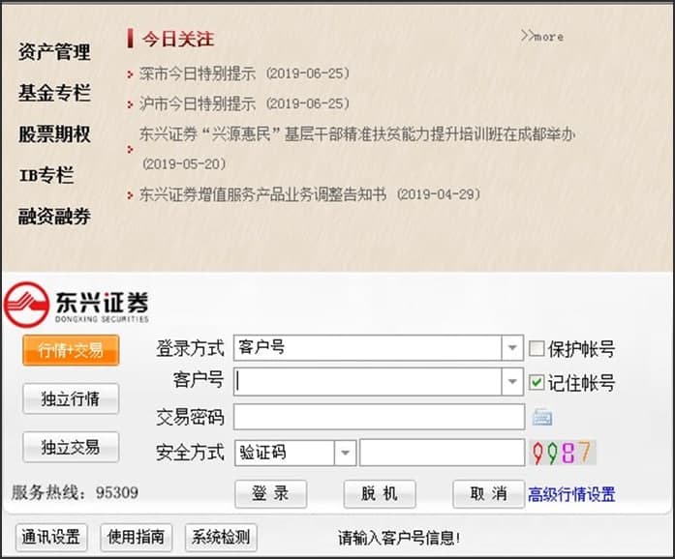675x559 pixels.
Task: Click the 请输入客户号信息! status message
Action: pos(399,538)
